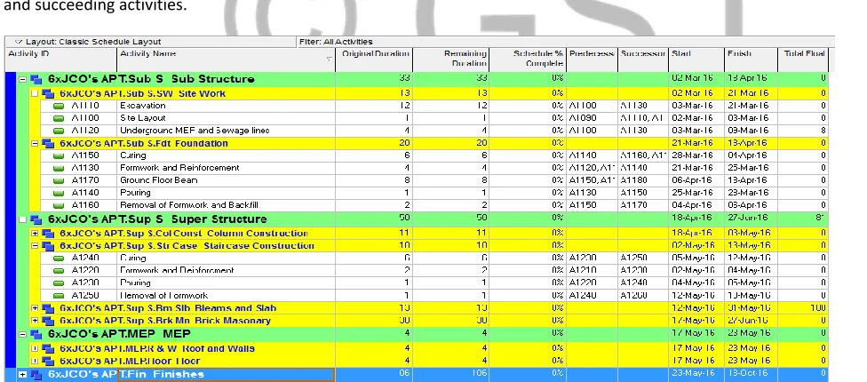Expand the Column Construction group

[x=35, y=234]
